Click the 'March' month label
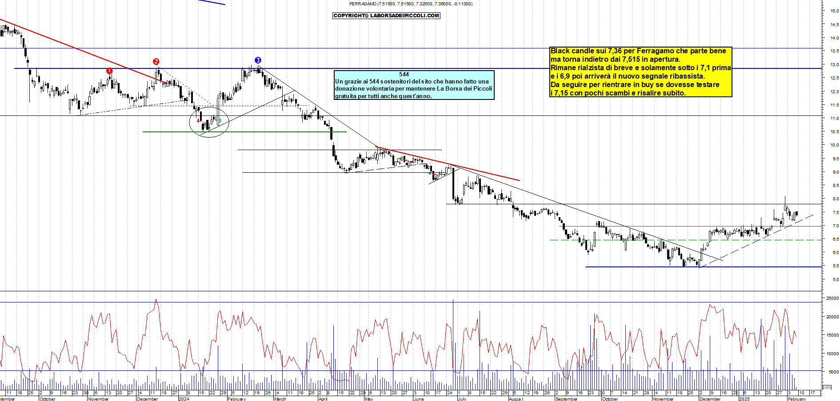 [280, 399]
